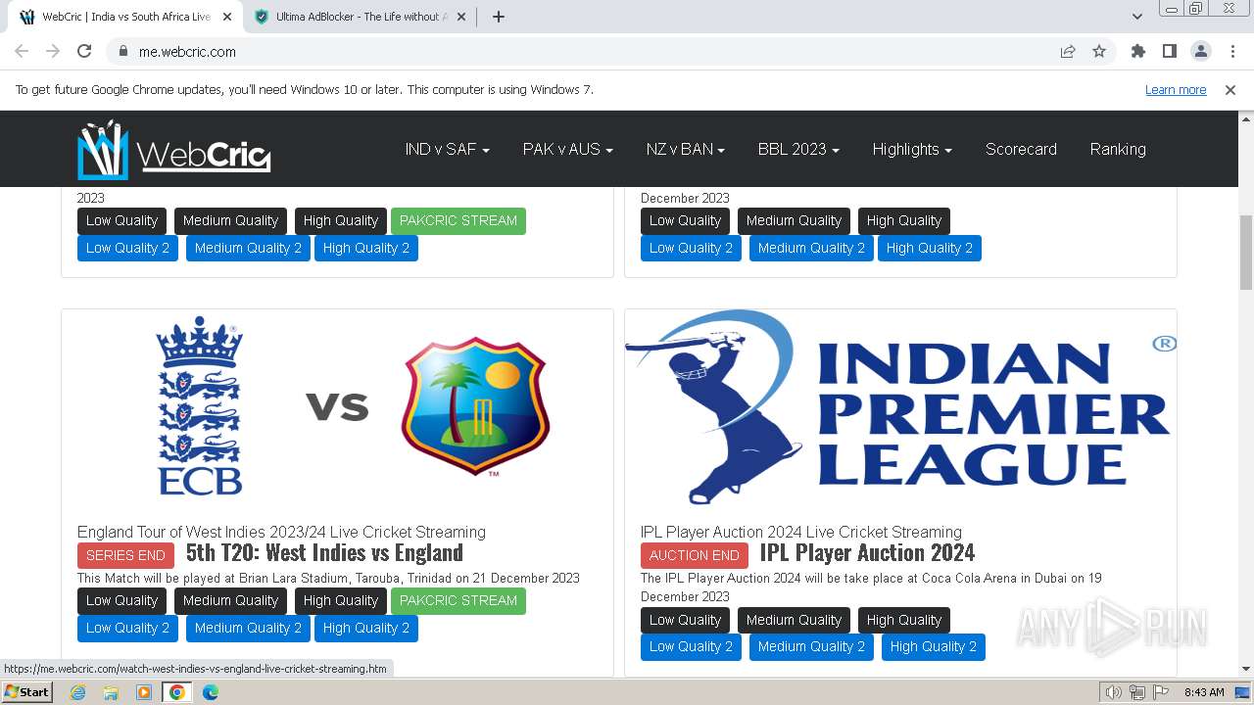Click the volume speaker tray icon
Viewport: 1254px width, 705px height.
tap(1113, 692)
